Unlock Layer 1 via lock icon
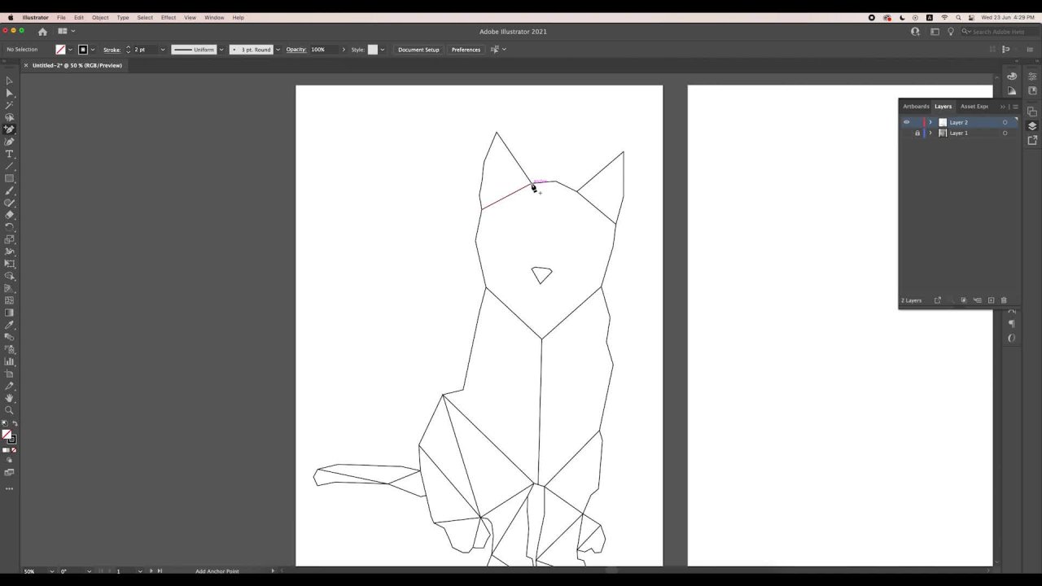Viewport: 1042px width, 586px height. (917, 133)
